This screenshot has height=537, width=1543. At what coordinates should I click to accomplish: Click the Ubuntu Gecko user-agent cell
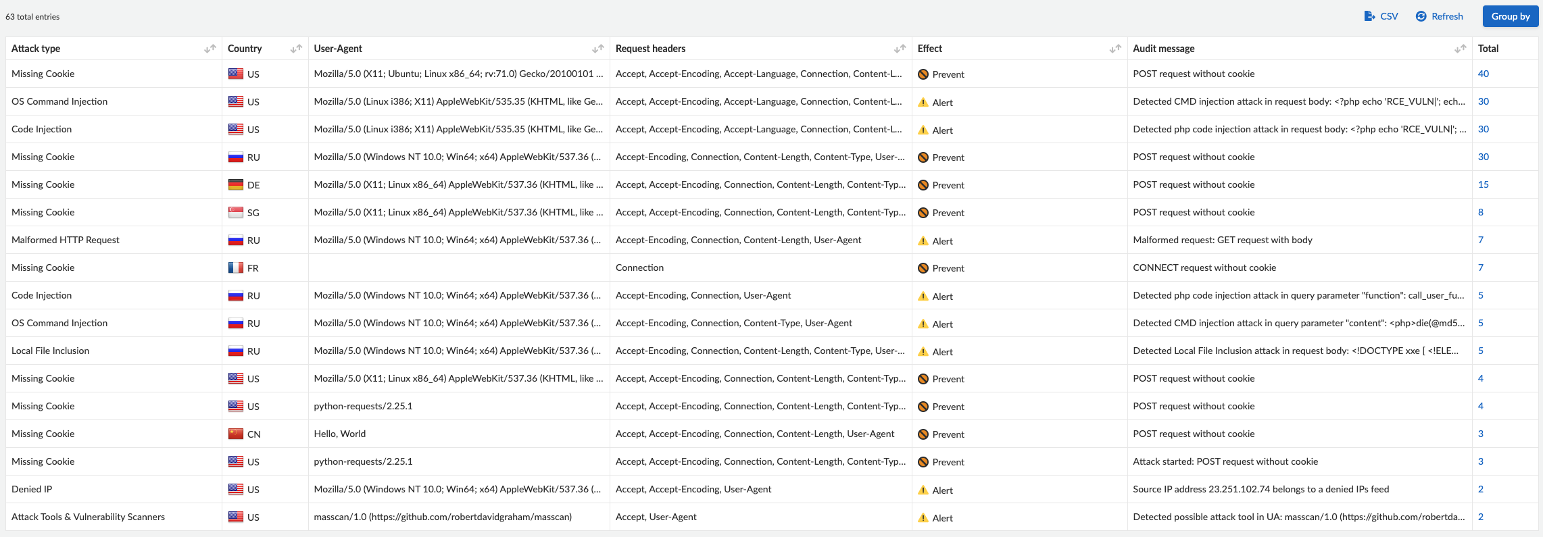[x=459, y=74]
